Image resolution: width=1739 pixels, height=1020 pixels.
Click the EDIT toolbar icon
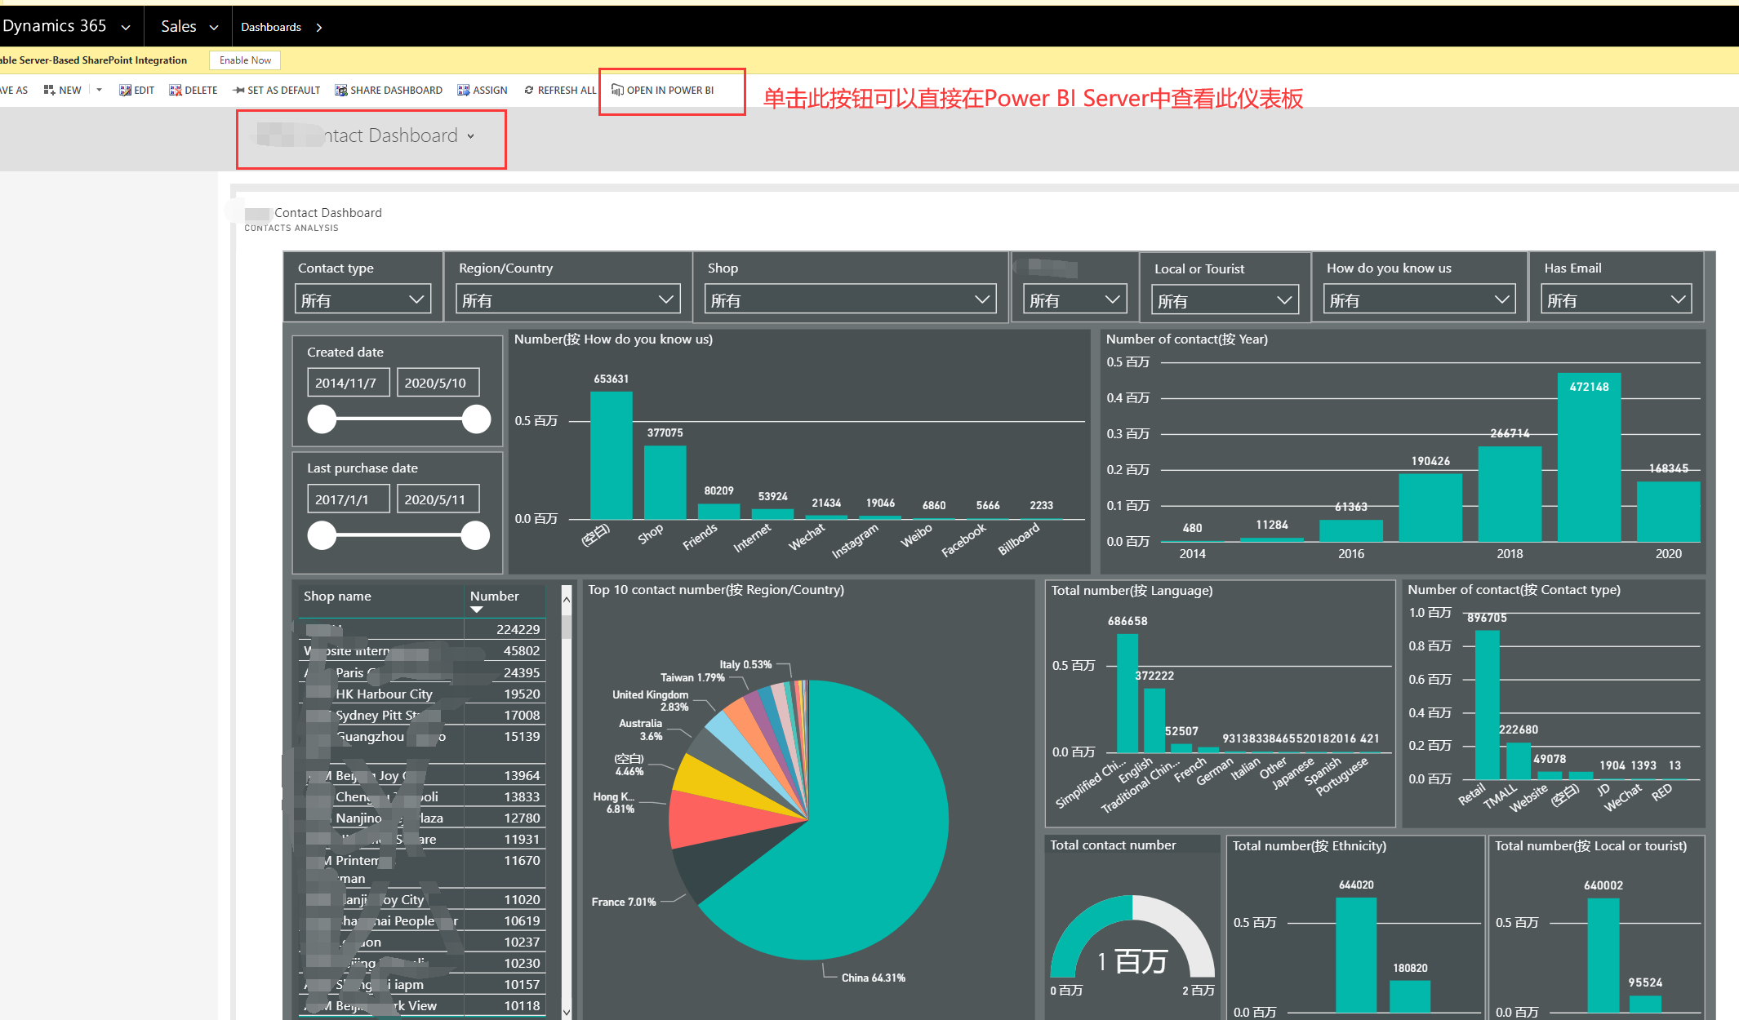136,90
